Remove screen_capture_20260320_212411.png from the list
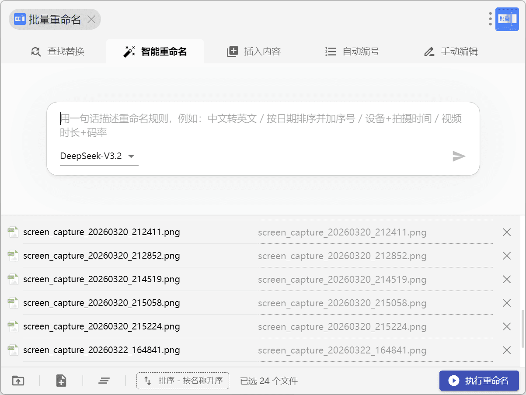Viewport: 526px width, 395px height. tap(507, 232)
